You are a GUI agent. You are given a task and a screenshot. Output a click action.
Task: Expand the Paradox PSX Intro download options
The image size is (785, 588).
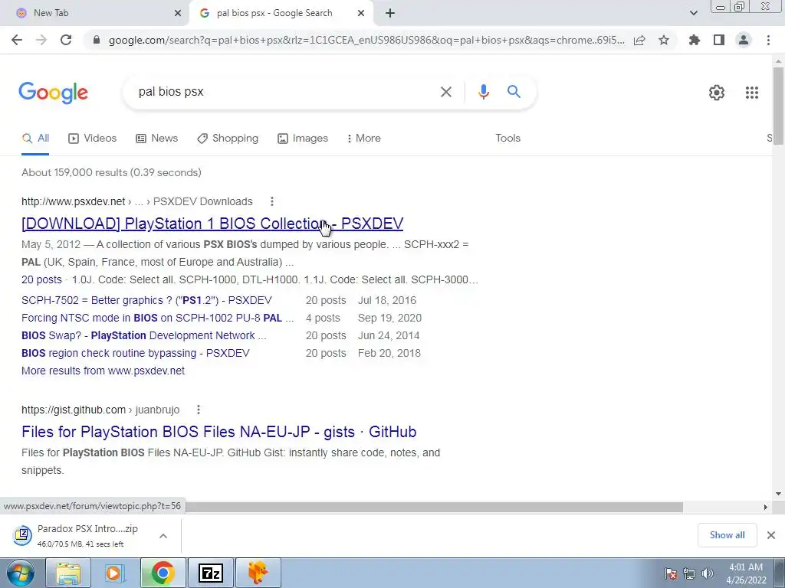[x=163, y=535]
